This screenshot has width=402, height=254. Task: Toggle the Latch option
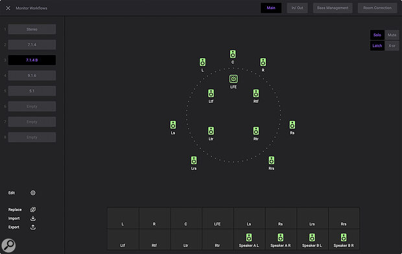click(x=377, y=46)
